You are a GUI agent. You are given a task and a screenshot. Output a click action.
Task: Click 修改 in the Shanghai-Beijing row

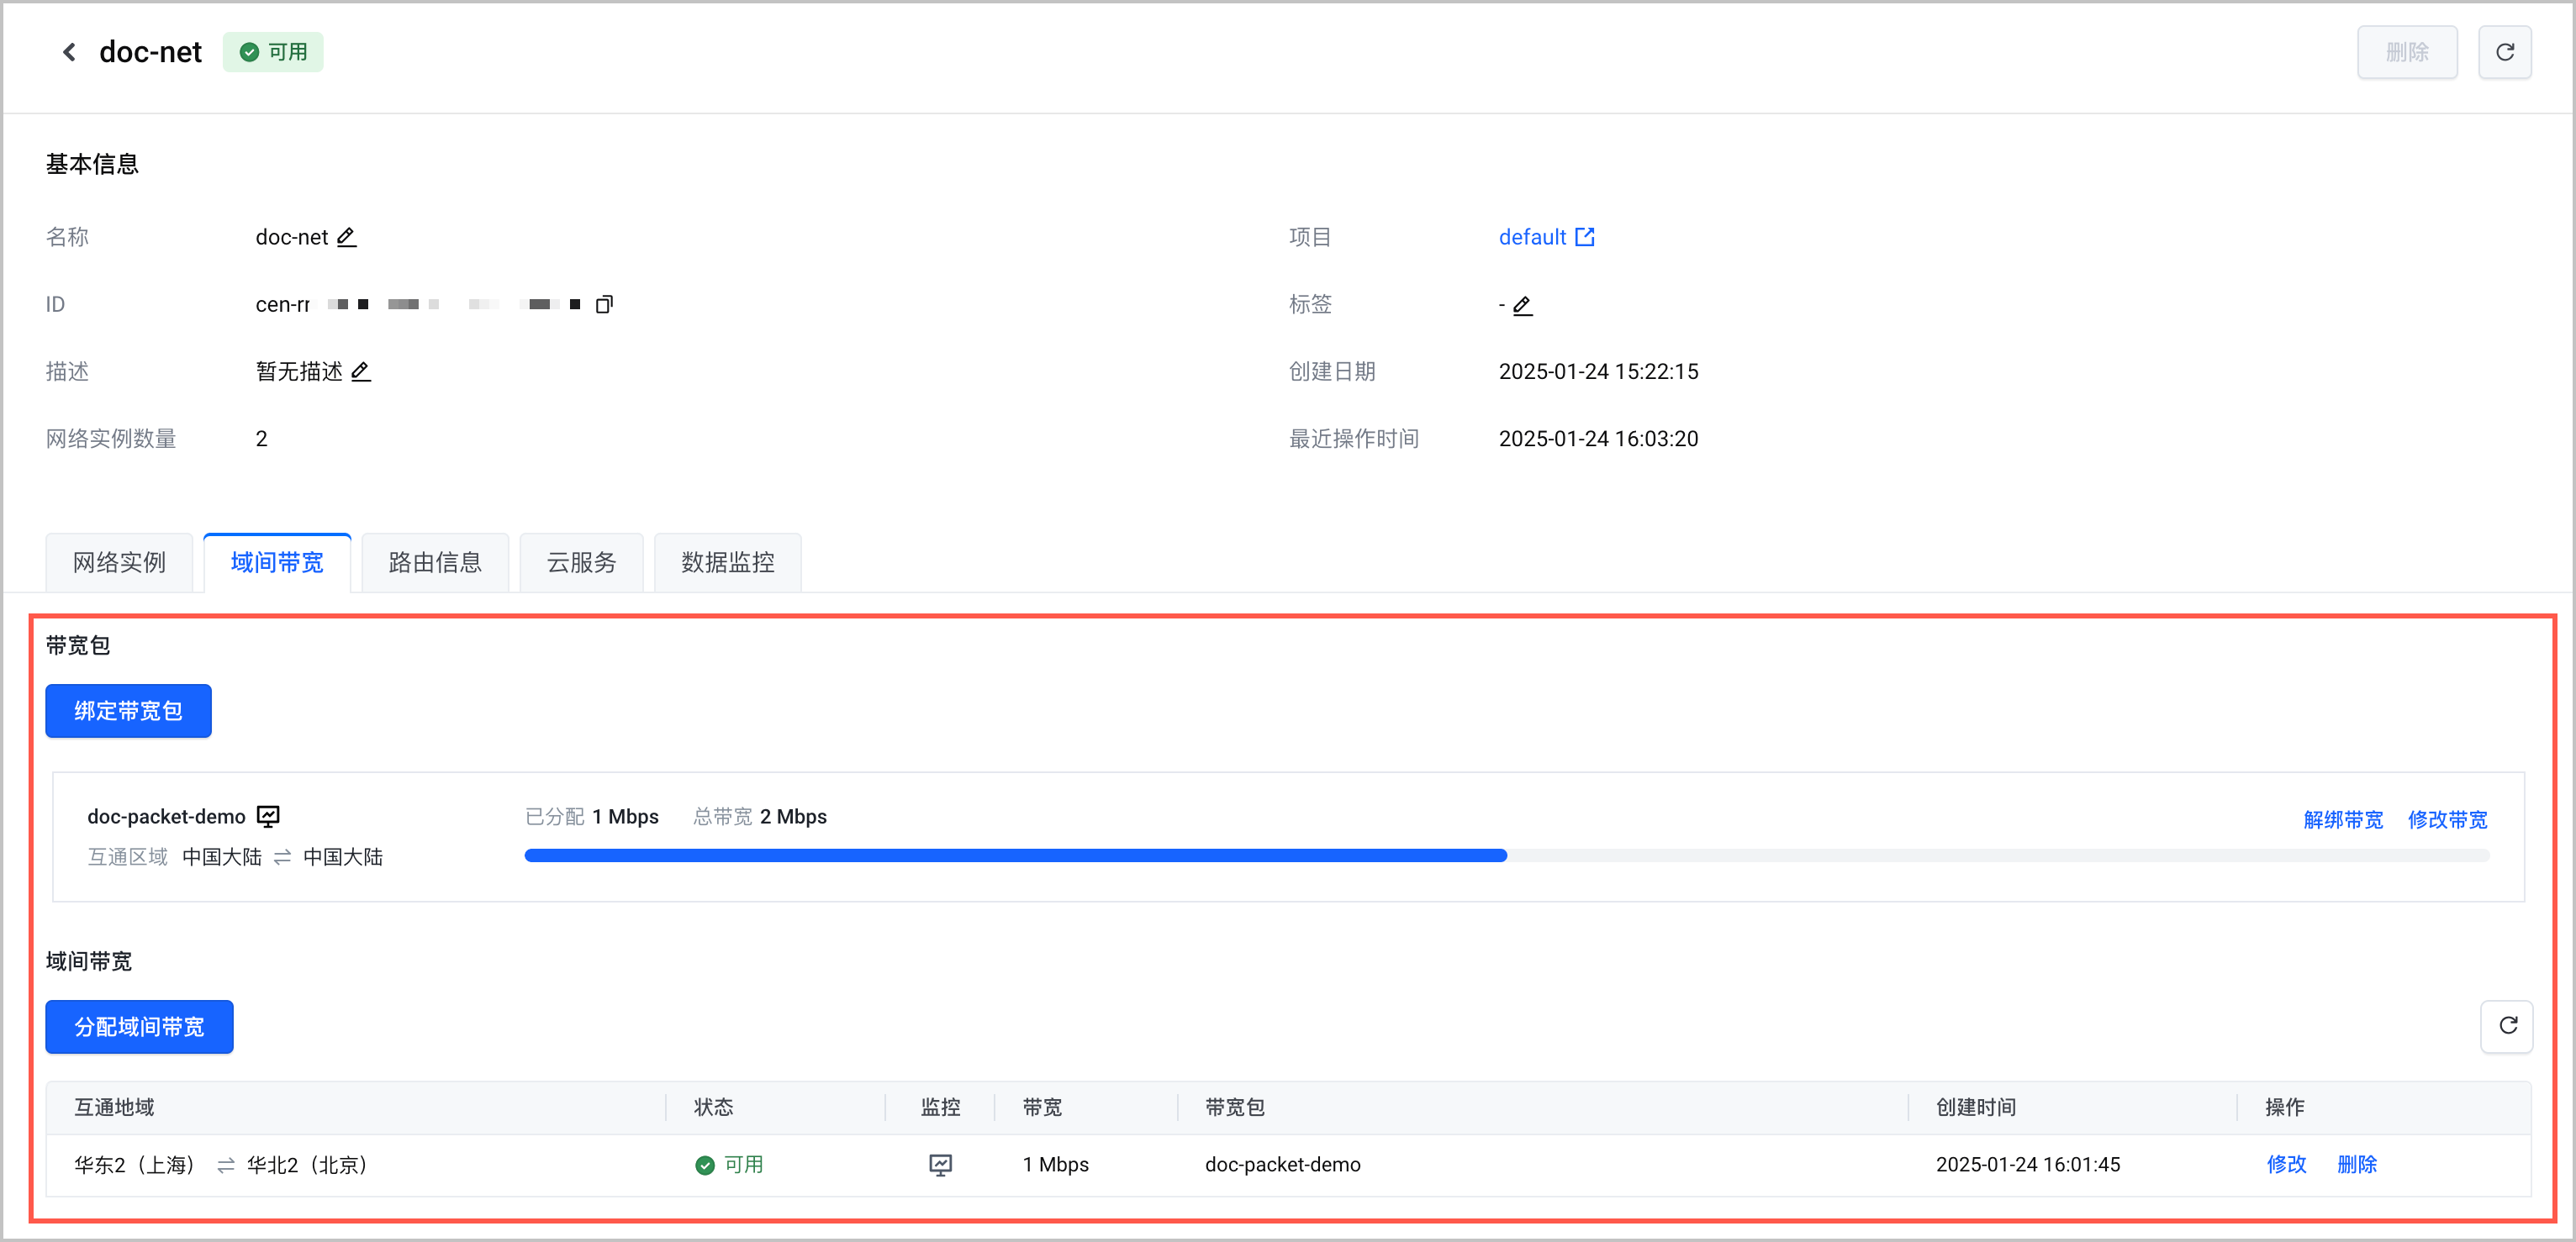point(2286,1164)
